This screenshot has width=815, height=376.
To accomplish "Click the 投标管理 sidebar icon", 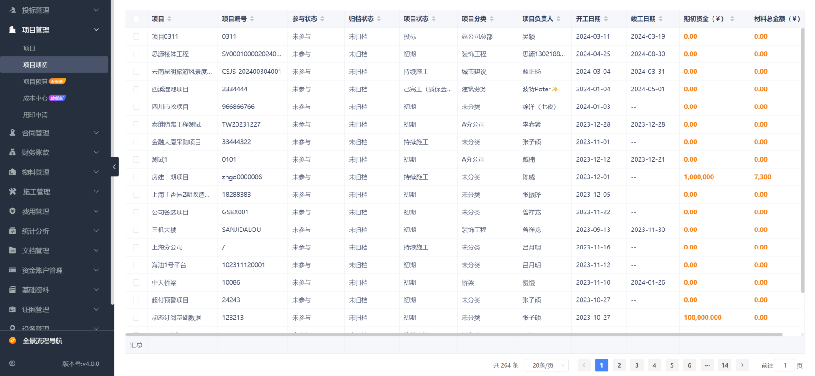I will point(12,10).
